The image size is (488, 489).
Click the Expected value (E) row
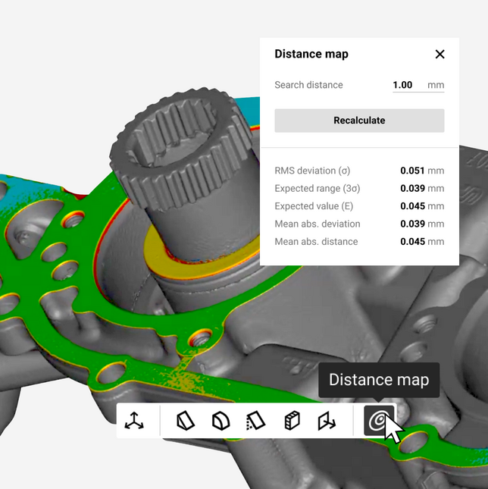click(359, 206)
